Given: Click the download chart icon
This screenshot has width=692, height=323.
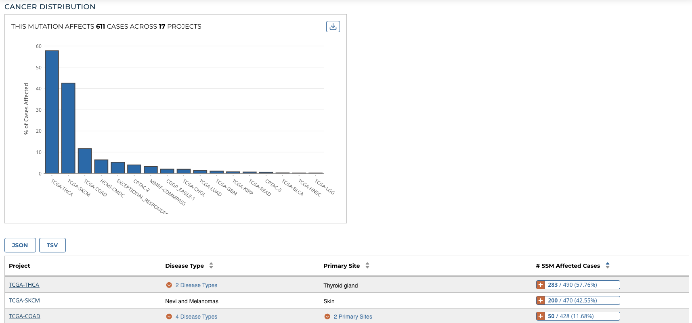Looking at the screenshot, I should (x=333, y=27).
